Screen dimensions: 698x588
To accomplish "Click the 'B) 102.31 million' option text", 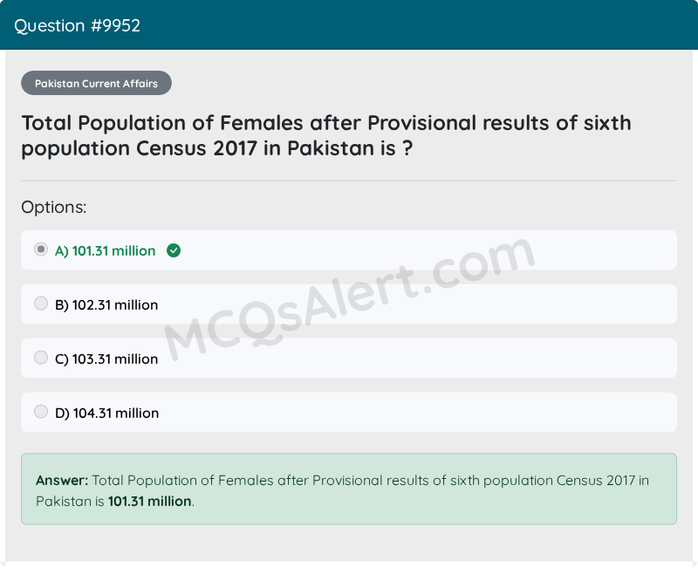I will (106, 305).
